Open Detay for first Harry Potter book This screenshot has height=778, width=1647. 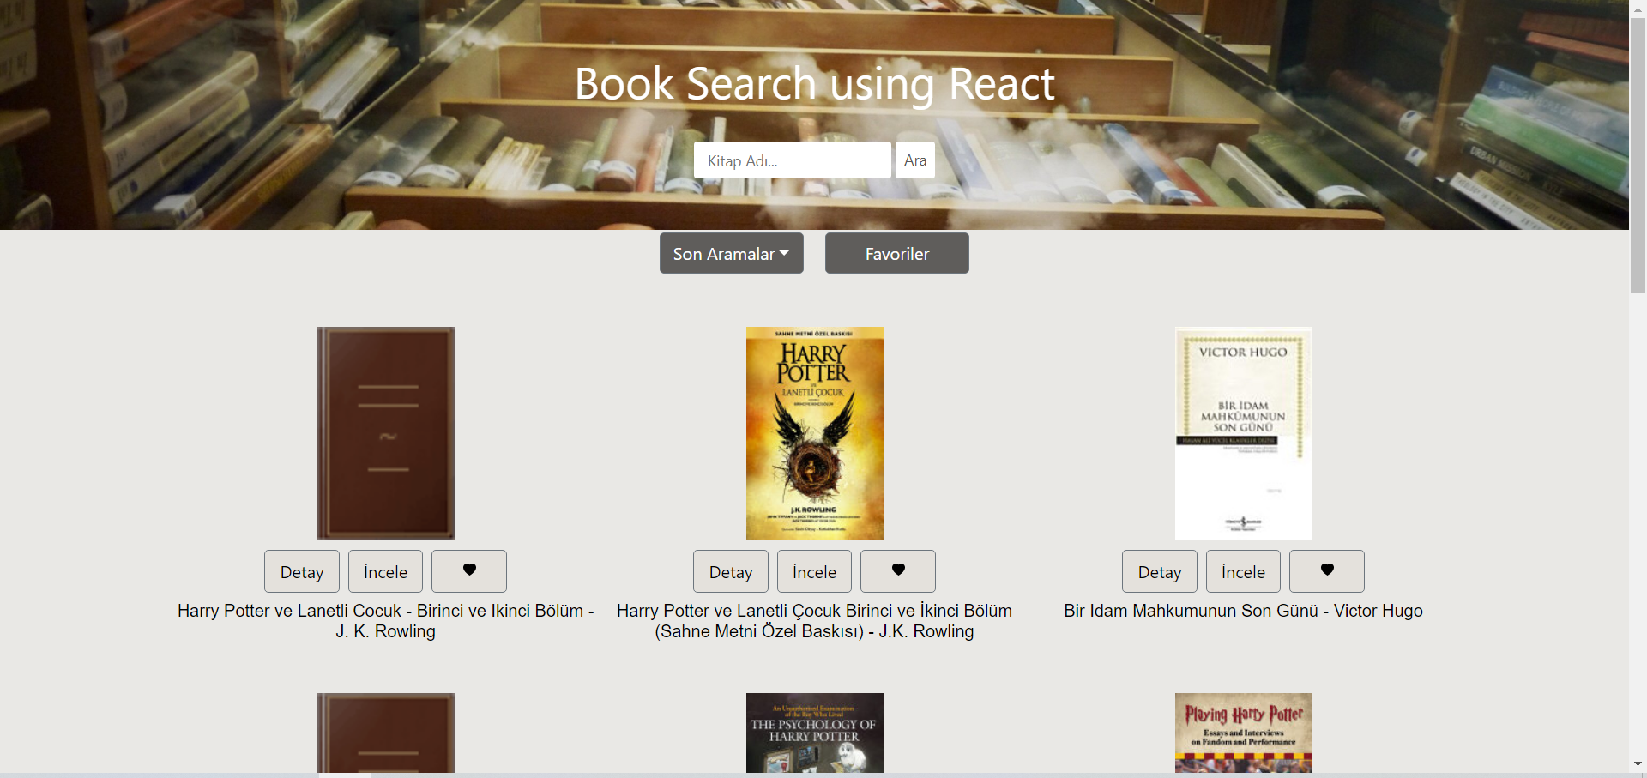pos(302,572)
